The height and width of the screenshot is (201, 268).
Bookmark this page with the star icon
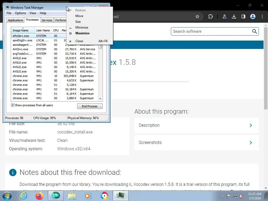pos(197,16)
